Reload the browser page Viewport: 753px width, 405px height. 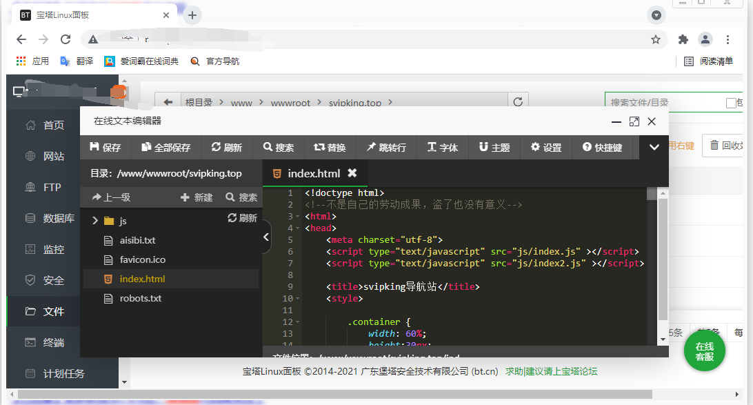66,39
